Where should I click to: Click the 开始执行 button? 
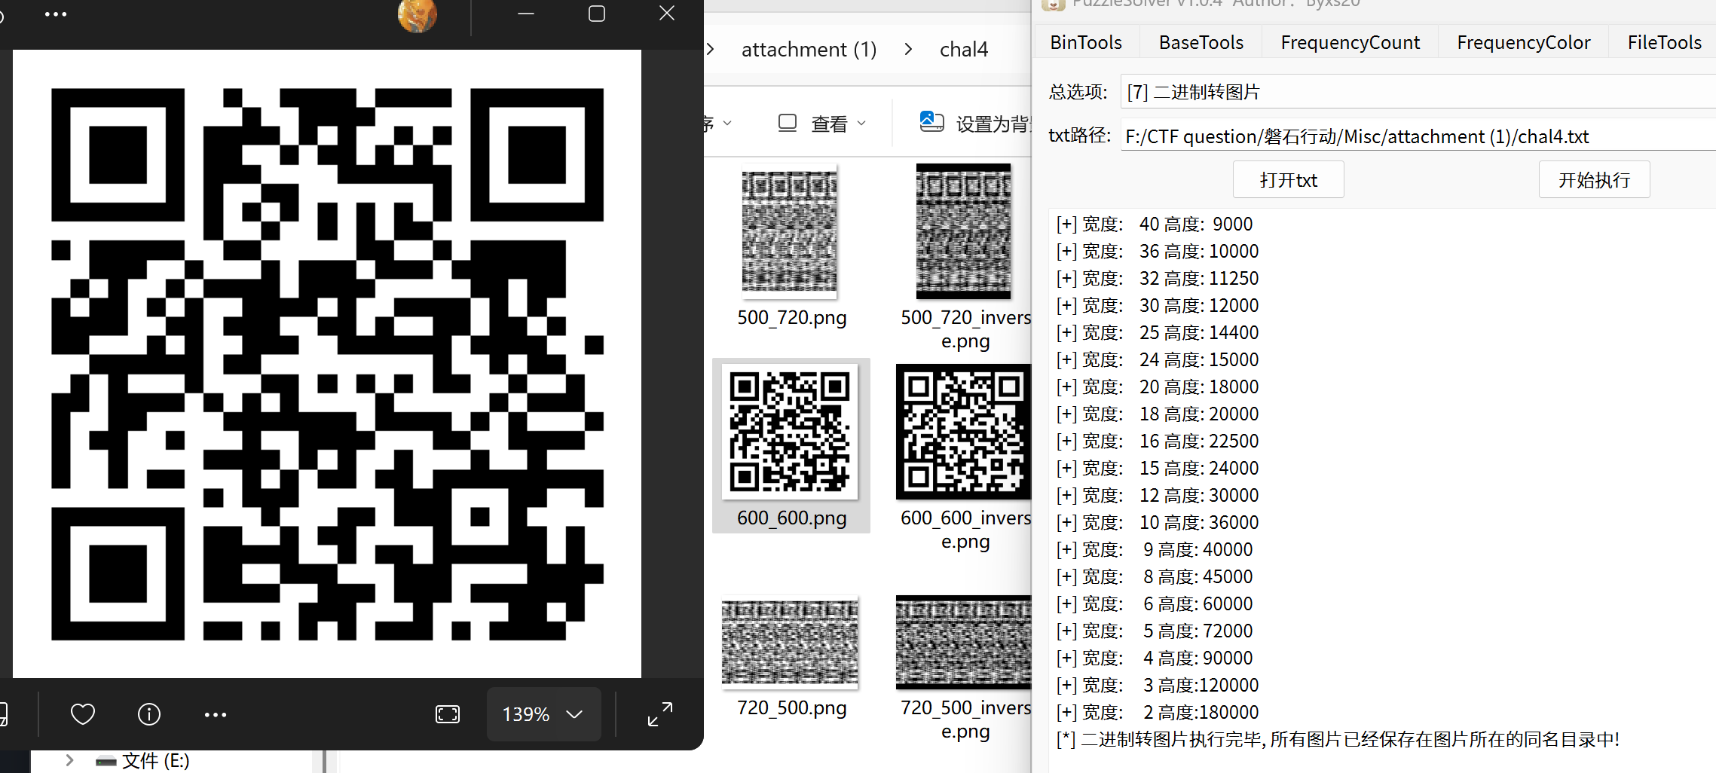pos(1594,179)
